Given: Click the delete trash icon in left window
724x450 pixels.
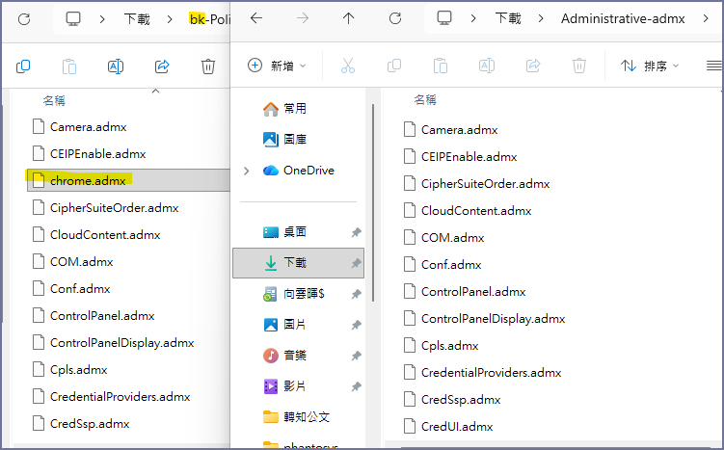Looking at the screenshot, I should point(208,66).
